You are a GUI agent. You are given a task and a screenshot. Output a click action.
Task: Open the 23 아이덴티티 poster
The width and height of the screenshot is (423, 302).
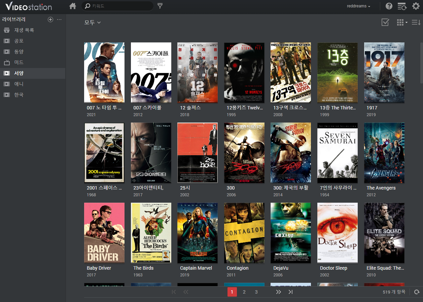pos(151,153)
